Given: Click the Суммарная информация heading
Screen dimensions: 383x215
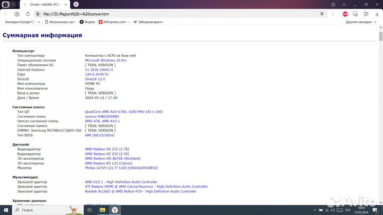Looking at the screenshot, I should coord(42,35).
